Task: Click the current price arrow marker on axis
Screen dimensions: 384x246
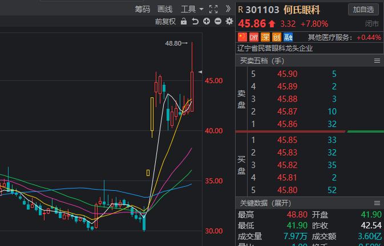Action: coord(200,72)
